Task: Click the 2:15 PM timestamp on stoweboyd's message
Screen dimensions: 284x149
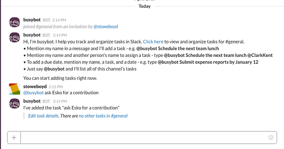Action: click(56, 87)
